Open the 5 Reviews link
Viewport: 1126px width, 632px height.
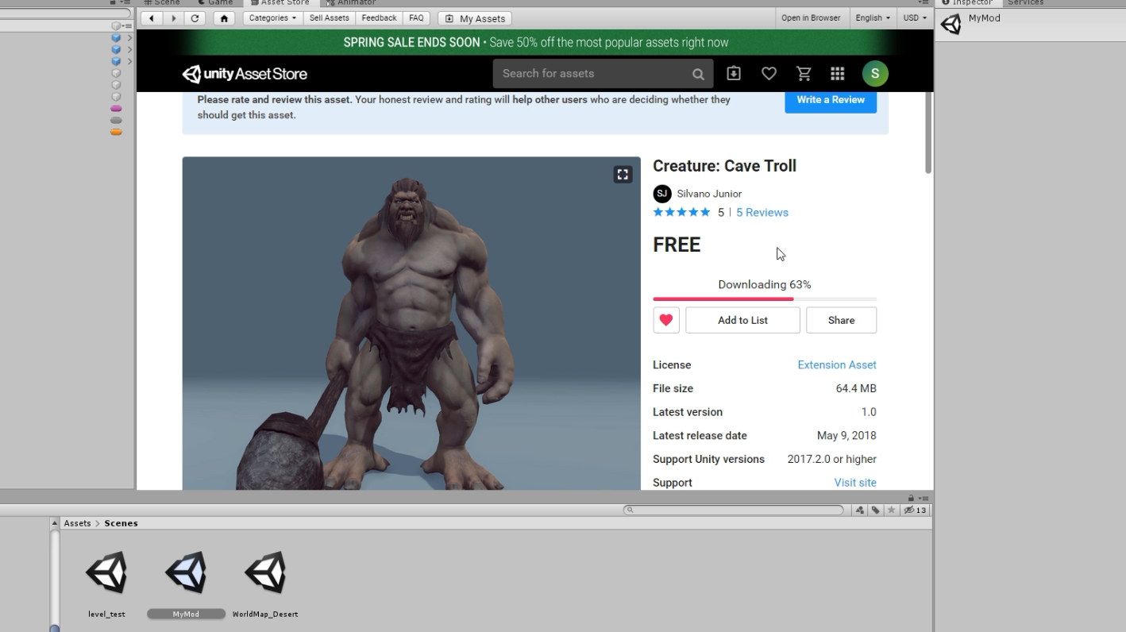click(762, 213)
